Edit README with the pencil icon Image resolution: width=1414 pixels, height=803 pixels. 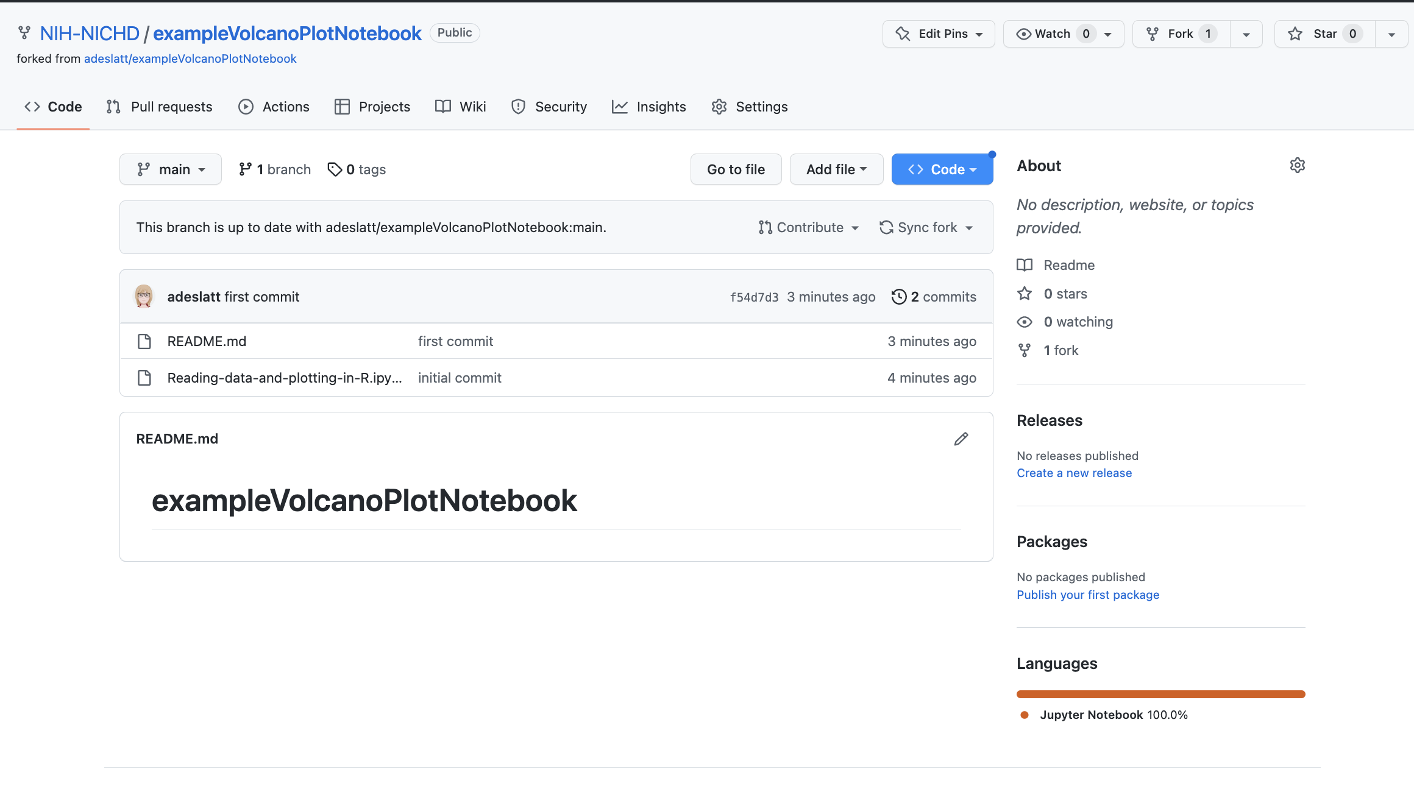pyautogui.click(x=961, y=439)
